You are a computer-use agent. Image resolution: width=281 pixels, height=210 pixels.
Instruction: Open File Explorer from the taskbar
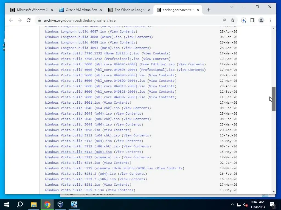point(33,205)
